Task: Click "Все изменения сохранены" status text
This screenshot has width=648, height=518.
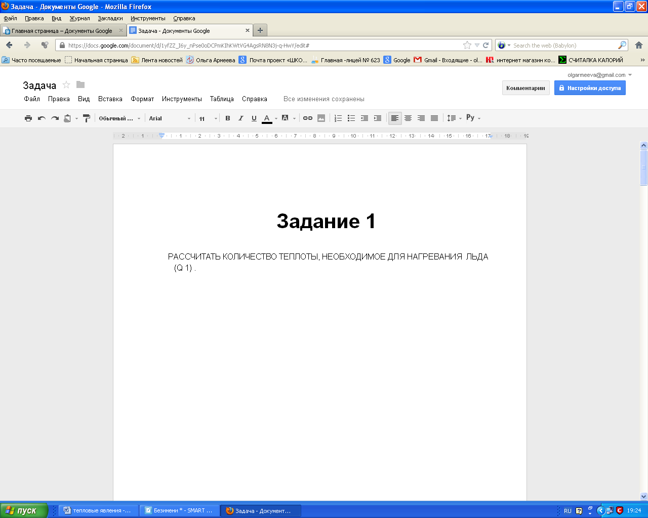Action: tap(324, 99)
